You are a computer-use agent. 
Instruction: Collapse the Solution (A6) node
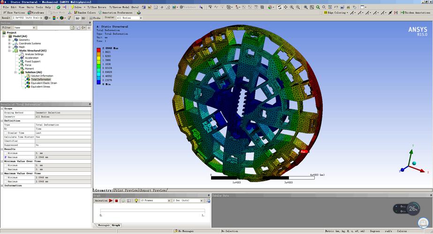point(15,72)
